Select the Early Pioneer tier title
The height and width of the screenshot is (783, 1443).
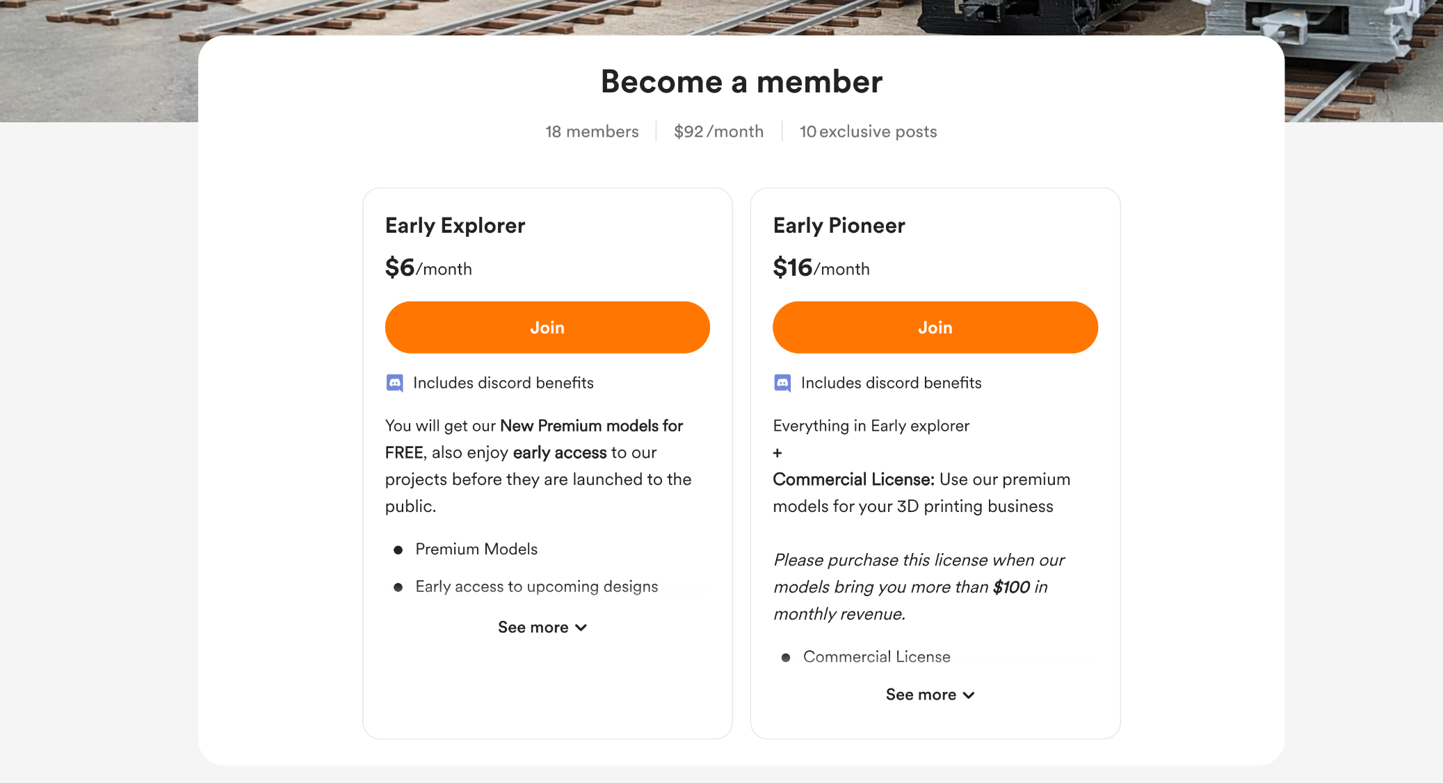point(839,226)
